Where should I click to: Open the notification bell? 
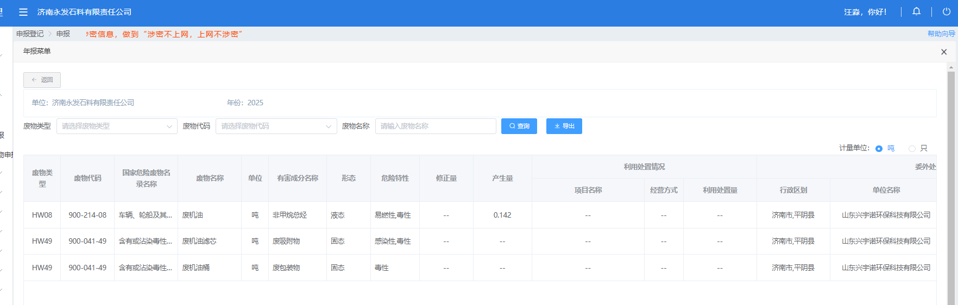[x=917, y=11]
